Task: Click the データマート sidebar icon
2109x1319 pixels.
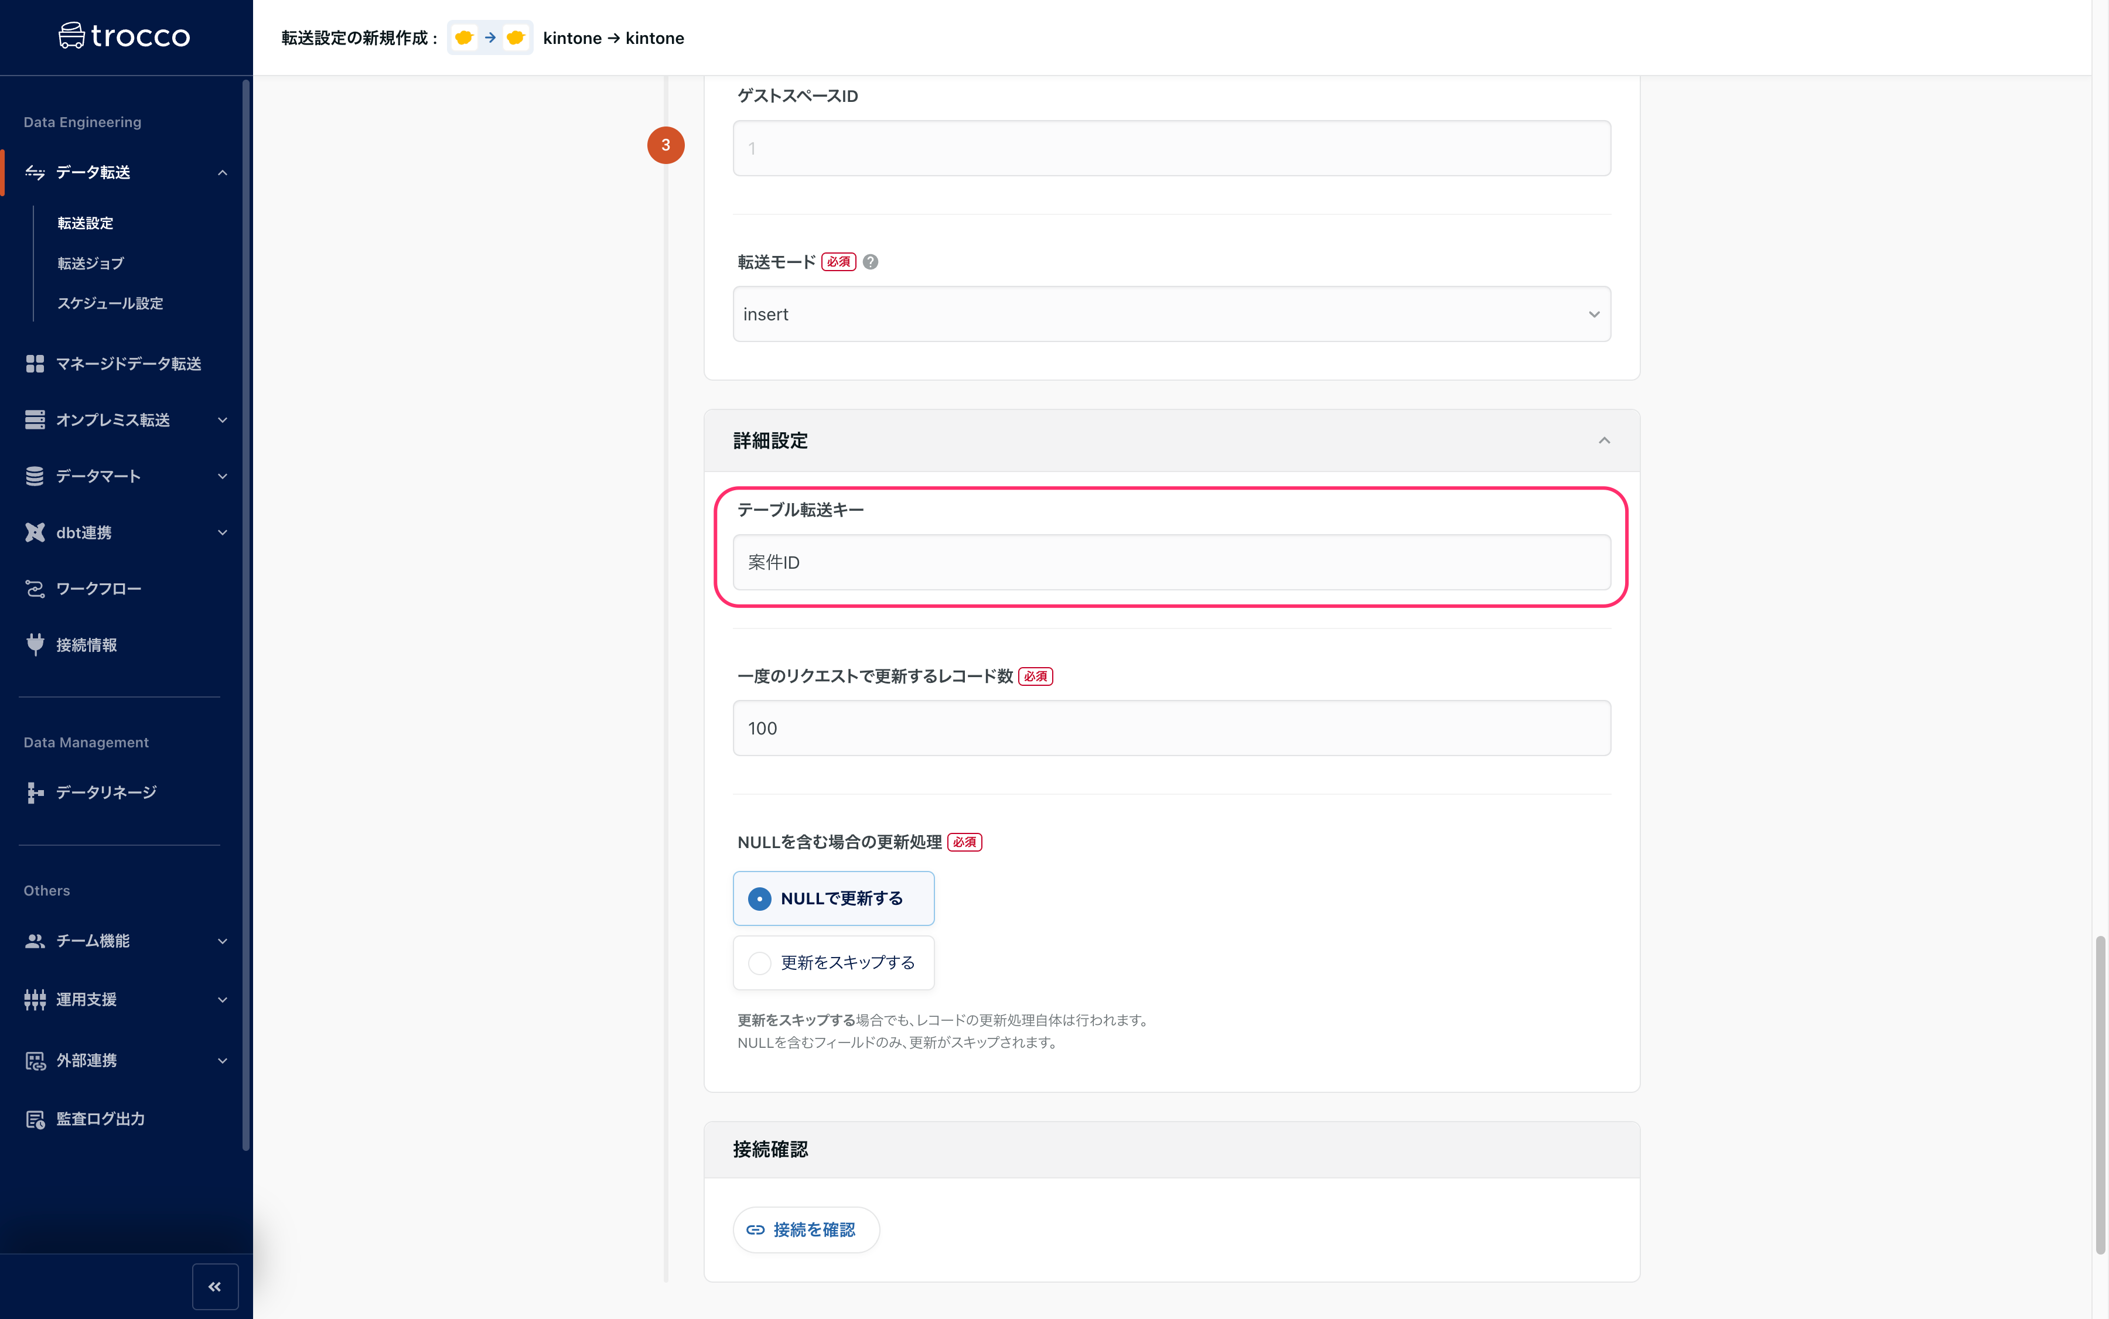Action: coord(33,476)
